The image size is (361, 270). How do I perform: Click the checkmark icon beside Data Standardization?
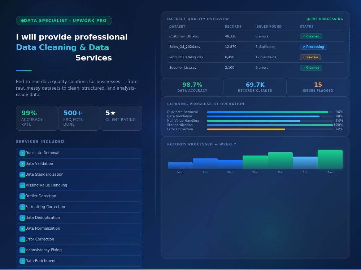(x=22, y=175)
